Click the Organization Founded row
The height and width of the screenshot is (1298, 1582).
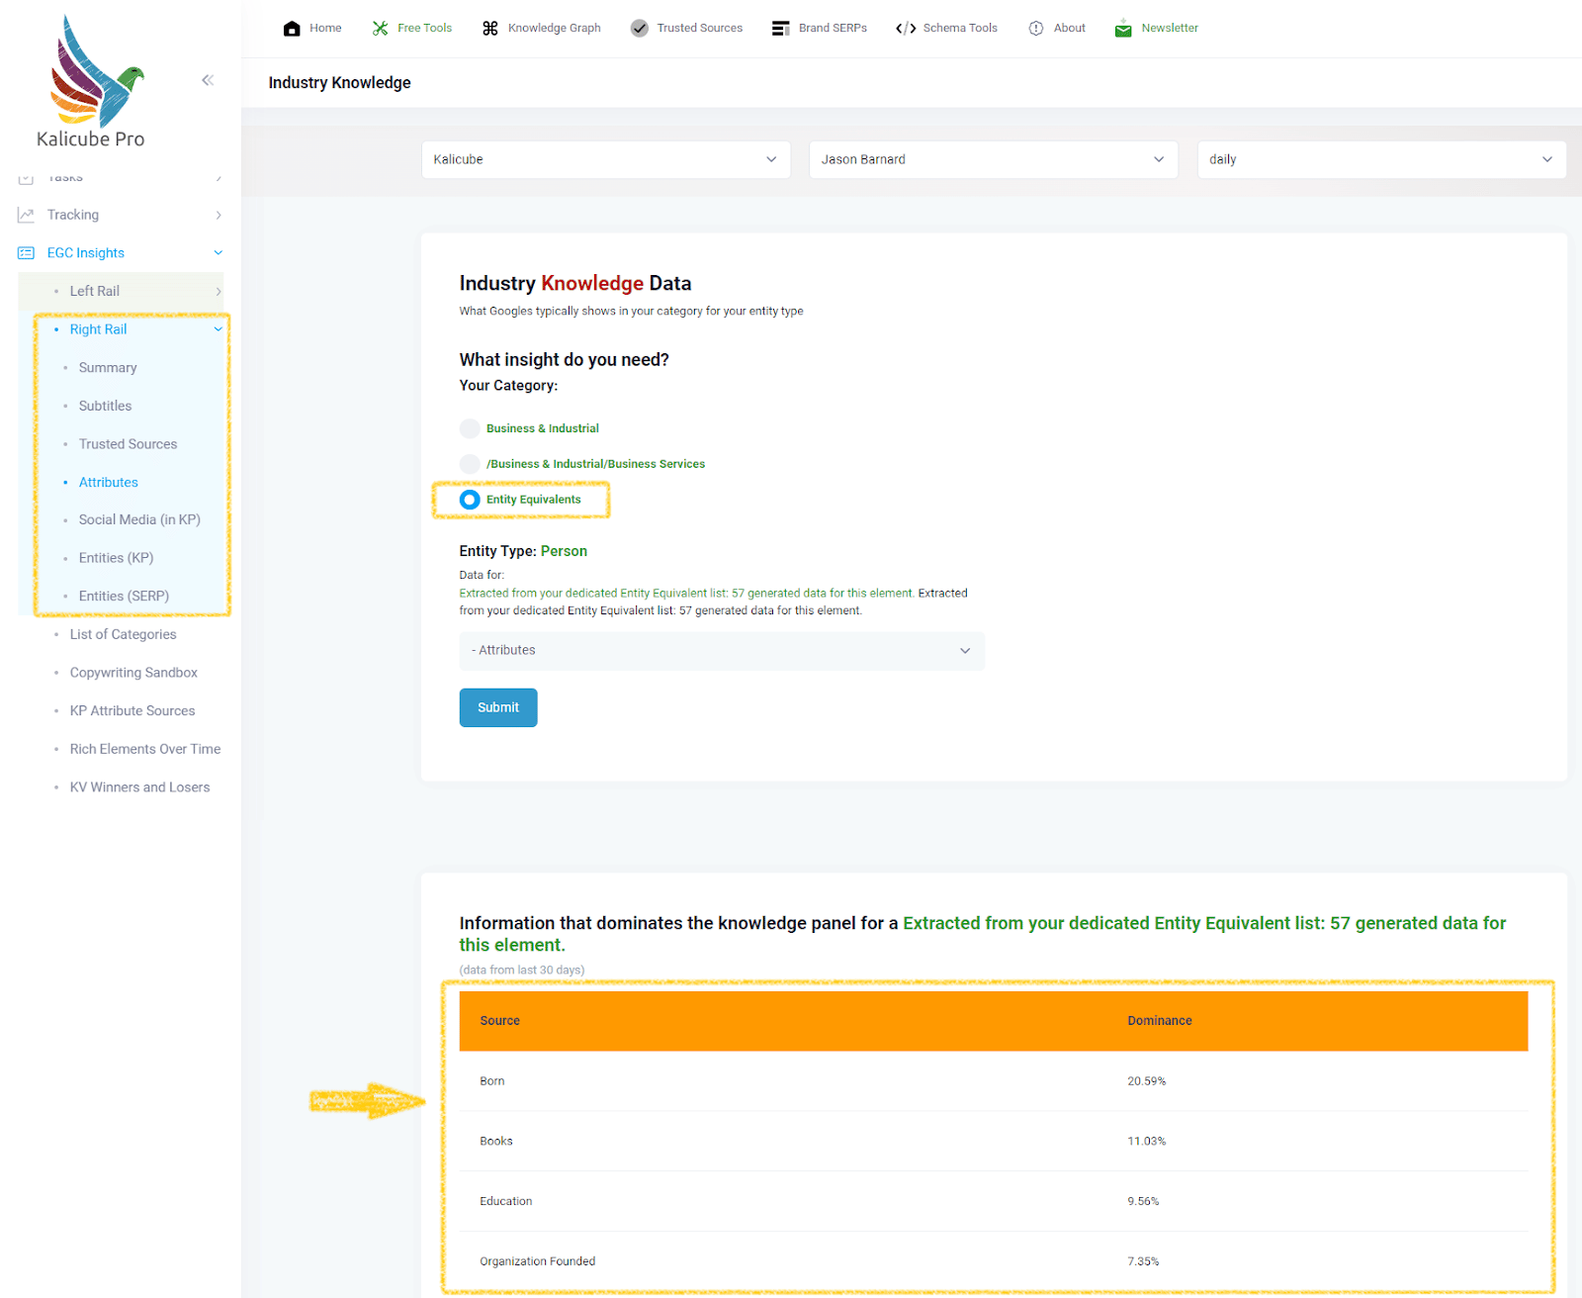pos(994,1261)
